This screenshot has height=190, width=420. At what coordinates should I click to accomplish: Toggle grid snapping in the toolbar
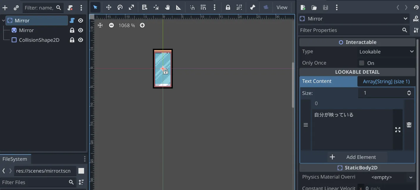[203, 7]
